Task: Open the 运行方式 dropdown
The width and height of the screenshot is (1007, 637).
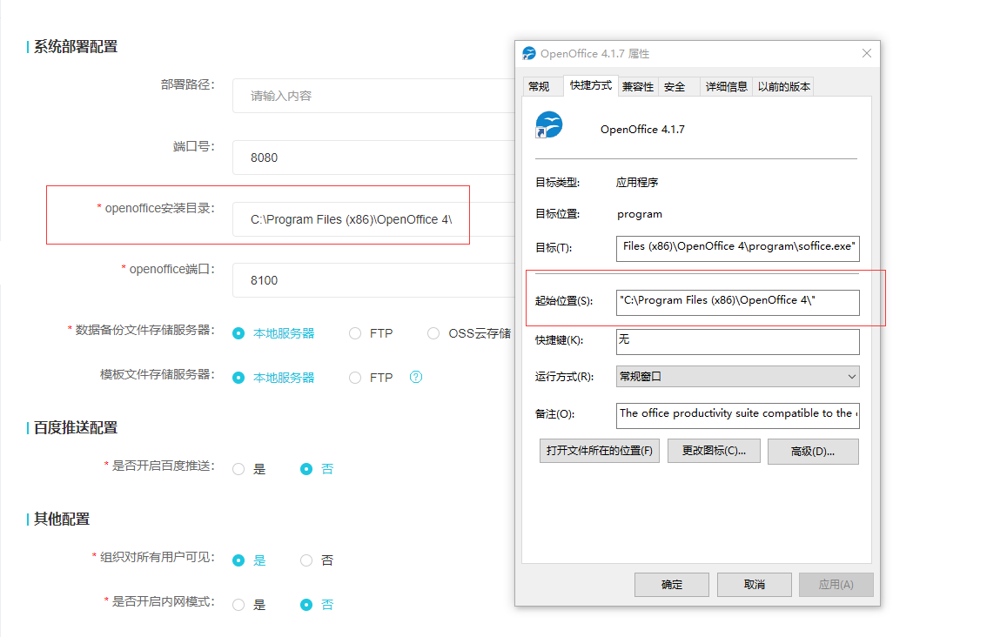Action: [x=737, y=376]
